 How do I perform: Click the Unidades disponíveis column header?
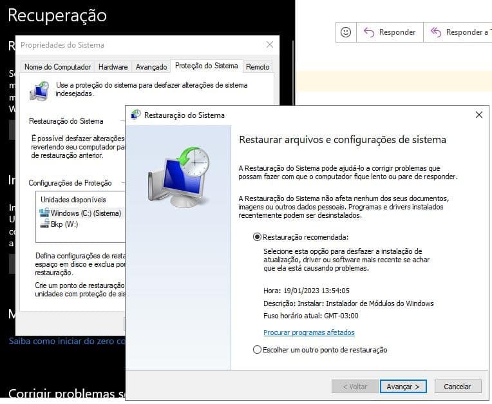pos(73,200)
